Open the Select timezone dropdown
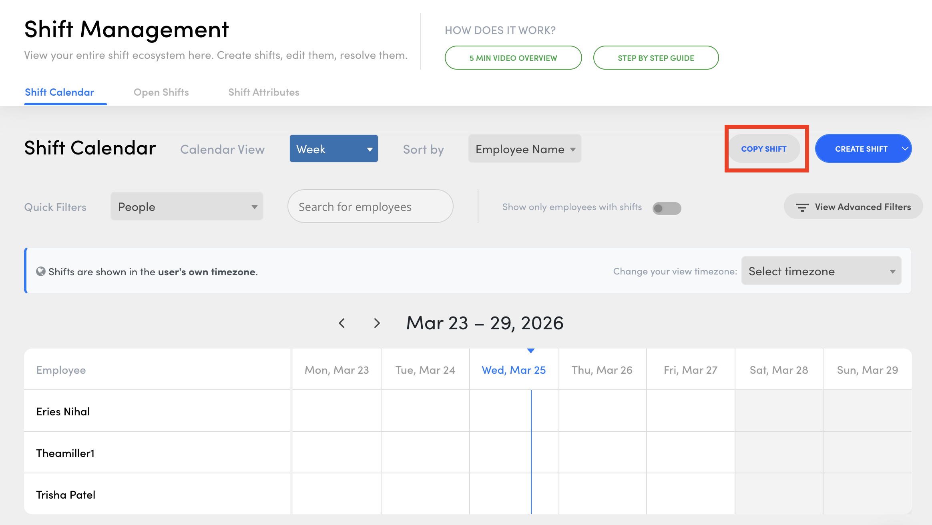Screen dimensions: 932x525 point(821,271)
